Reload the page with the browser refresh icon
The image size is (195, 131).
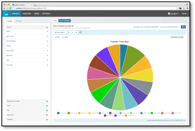10,8
